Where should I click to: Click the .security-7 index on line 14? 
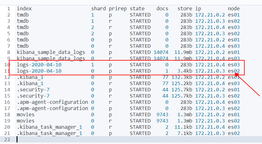point(32,90)
